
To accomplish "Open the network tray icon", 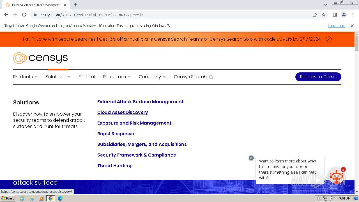I will point(326,198).
